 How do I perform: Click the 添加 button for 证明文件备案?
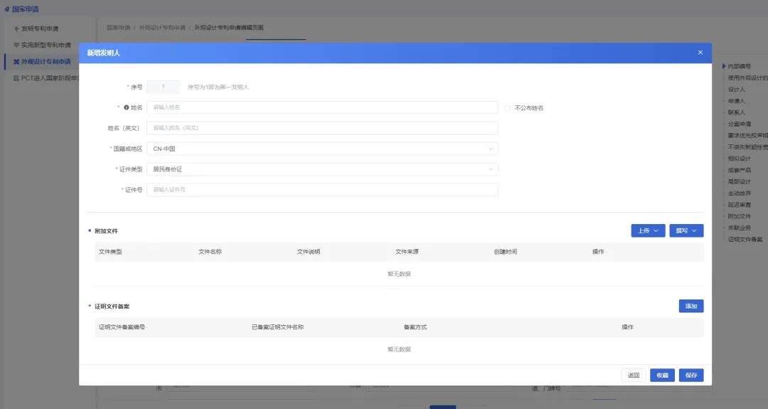click(690, 307)
